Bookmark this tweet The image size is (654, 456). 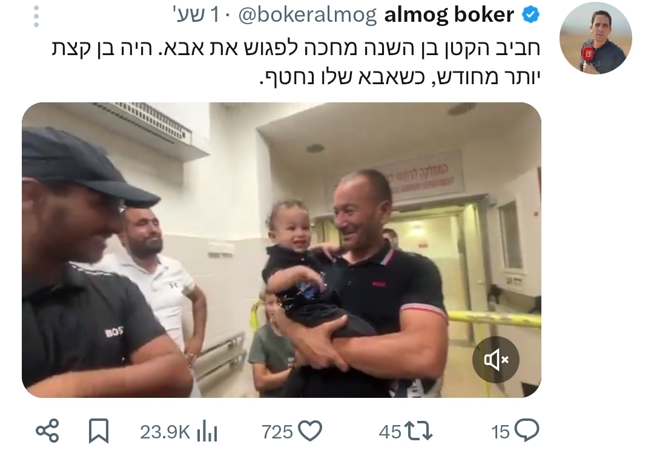tap(99, 431)
